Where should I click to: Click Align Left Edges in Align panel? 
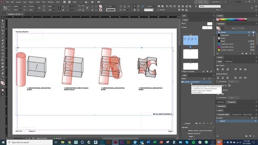pyautogui.click(x=218, y=69)
